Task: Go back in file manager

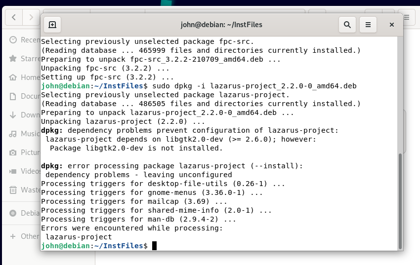Action: click(x=14, y=17)
